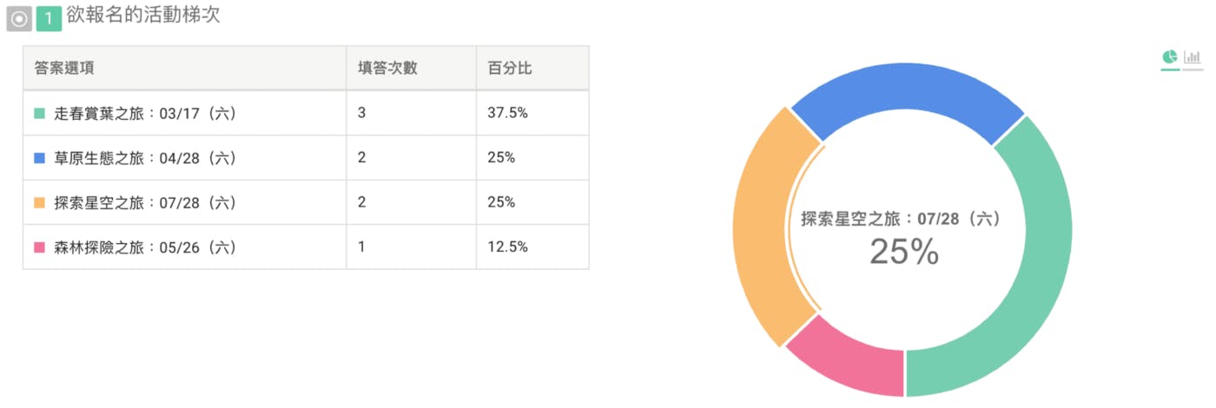This screenshot has width=1216, height=408.
Task: Click the question title 欲報名的活動梯次
Action: tap(143, 16)
